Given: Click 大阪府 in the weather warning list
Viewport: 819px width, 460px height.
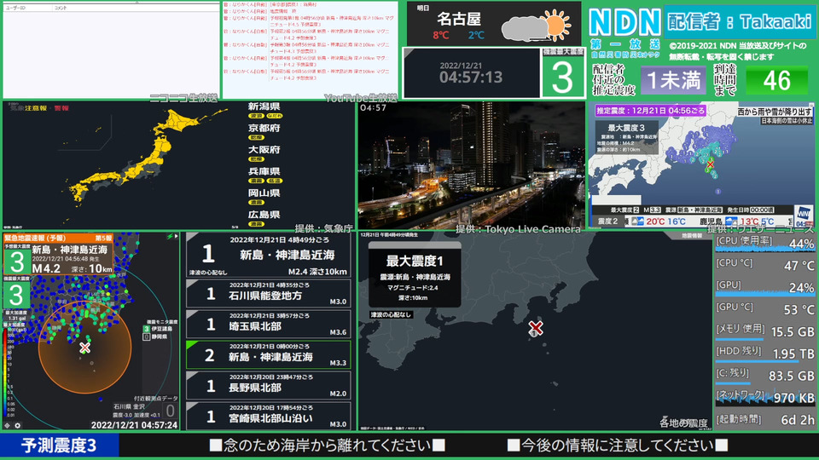Looking at the screenshot, I should 264,150.
